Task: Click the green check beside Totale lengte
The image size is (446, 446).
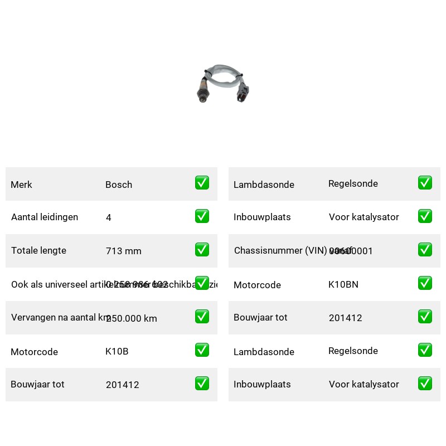Action: pos(202,249)
